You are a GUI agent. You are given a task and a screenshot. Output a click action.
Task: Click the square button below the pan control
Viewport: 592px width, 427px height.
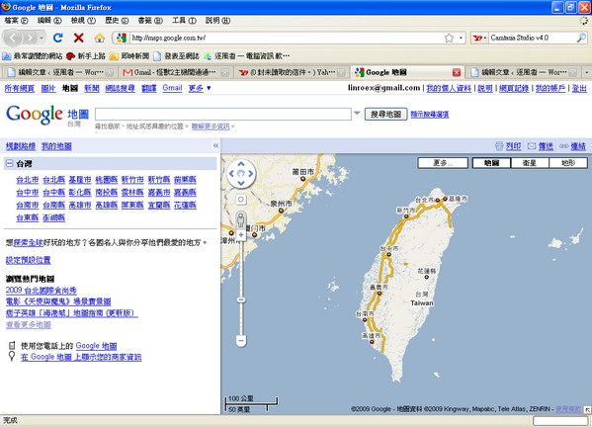(x=241, y=200)
